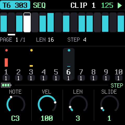Click the red level meter on track 1

(x=6, y=63)
